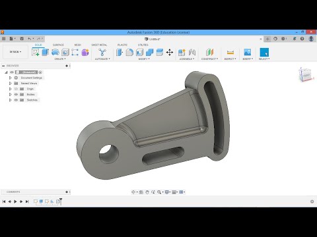Click the Save icon
The image size is (317, 237).
click(x=22, y=39)
